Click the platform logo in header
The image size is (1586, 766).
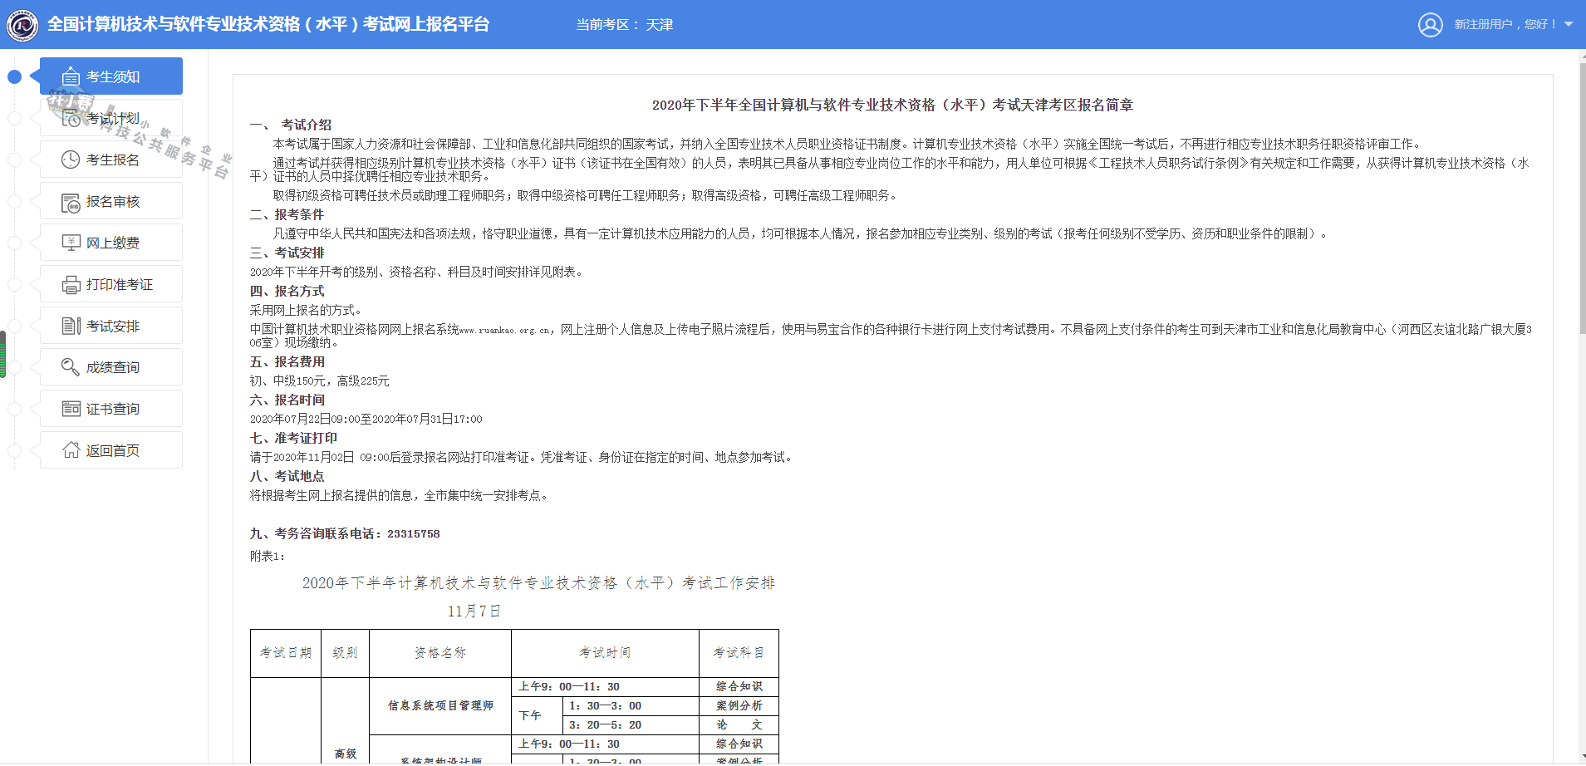(22, 25)
